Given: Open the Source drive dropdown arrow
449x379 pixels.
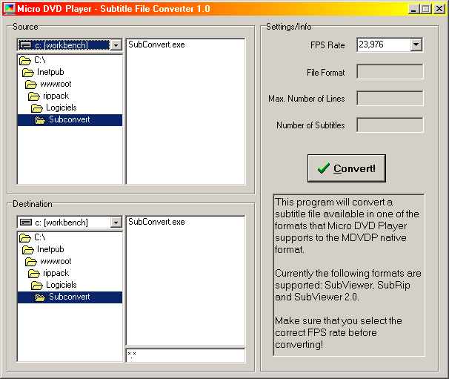Looking at the screenshot, I should coord(116,45).
